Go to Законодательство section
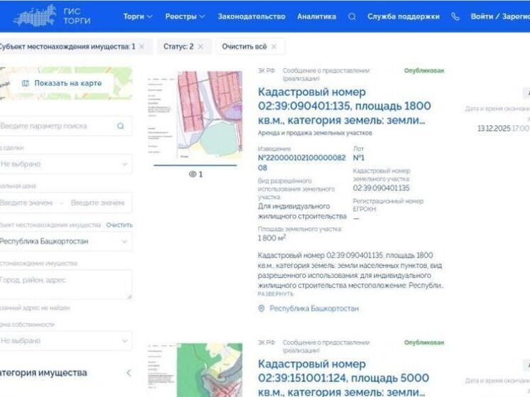The height and width of the screenshot is (397, 530). [252, 16]
